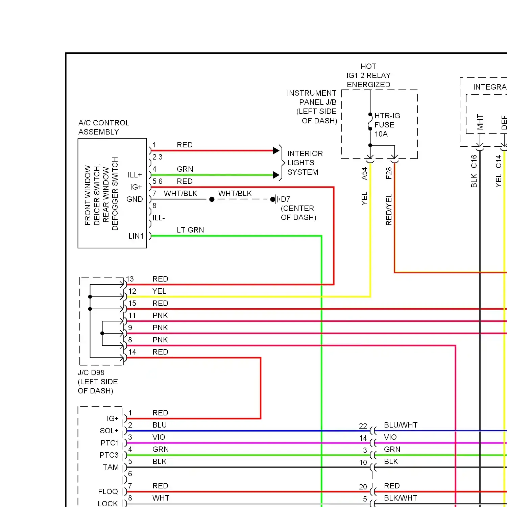Click the J/C D98 label

(91, 372)
